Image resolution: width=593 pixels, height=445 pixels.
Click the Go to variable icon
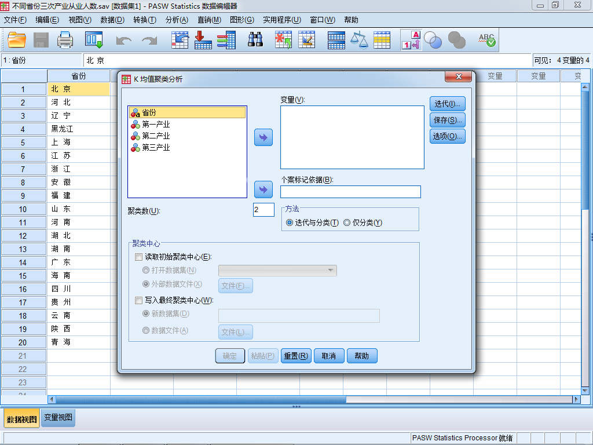[x=203, y=40]
